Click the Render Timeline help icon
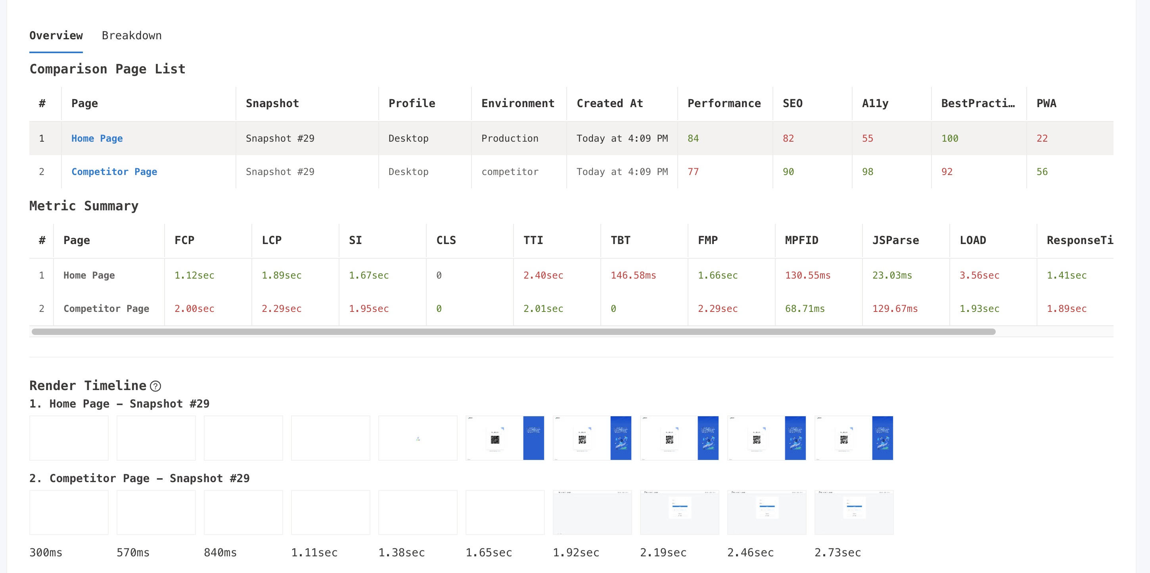Screen dimensions: 1150x573 tap(155, 386)
